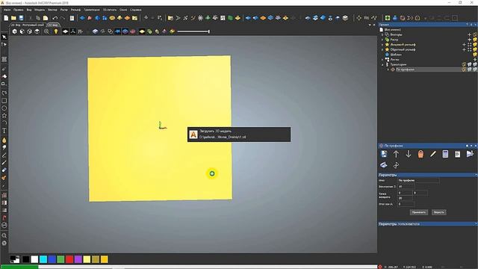478x269 pixels.
Task: Click the down arrow in toolpath panel
Action: point(409,155)
